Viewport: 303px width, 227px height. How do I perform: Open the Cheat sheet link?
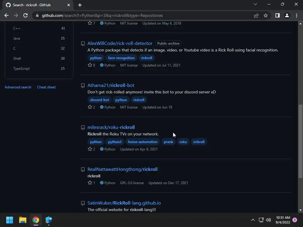46,87
